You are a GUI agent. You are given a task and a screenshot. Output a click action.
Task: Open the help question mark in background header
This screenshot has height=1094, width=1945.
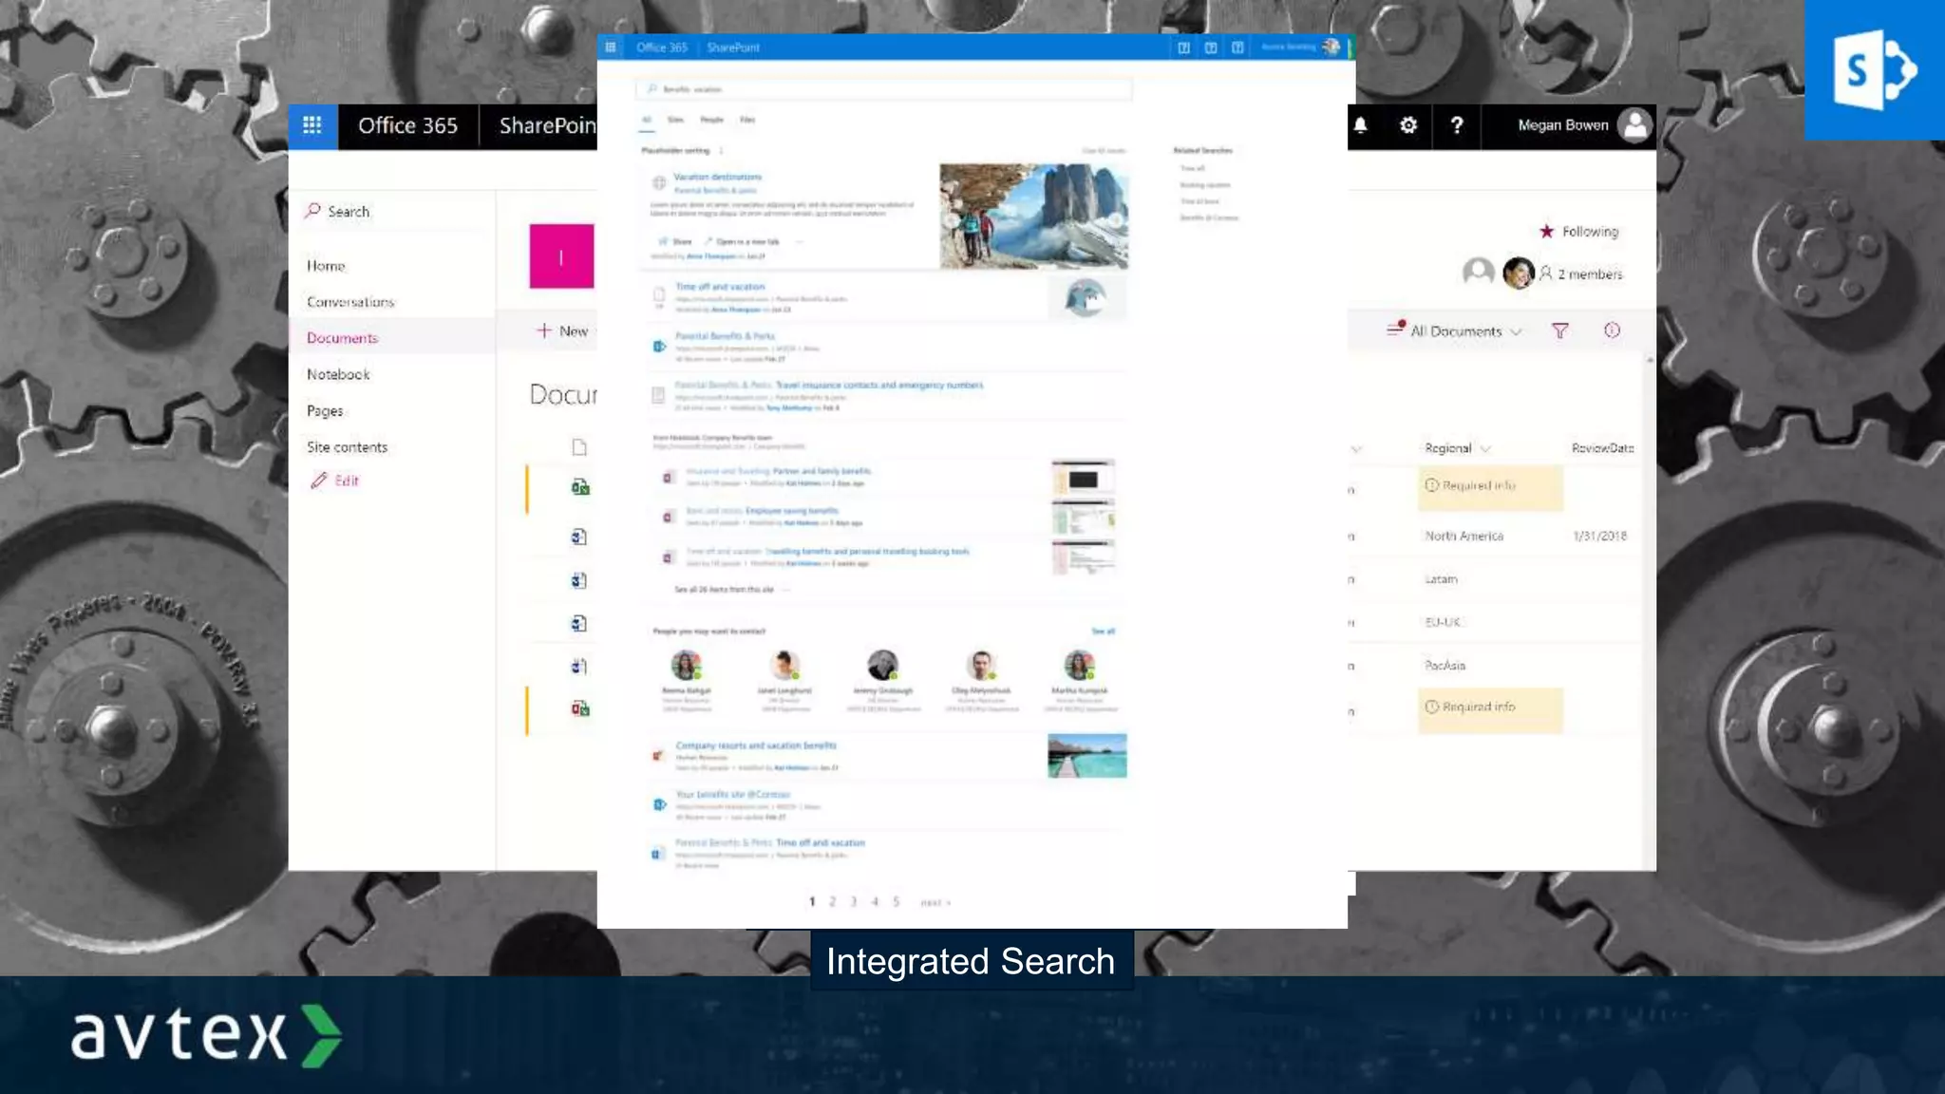click(x=1457, y=125)
